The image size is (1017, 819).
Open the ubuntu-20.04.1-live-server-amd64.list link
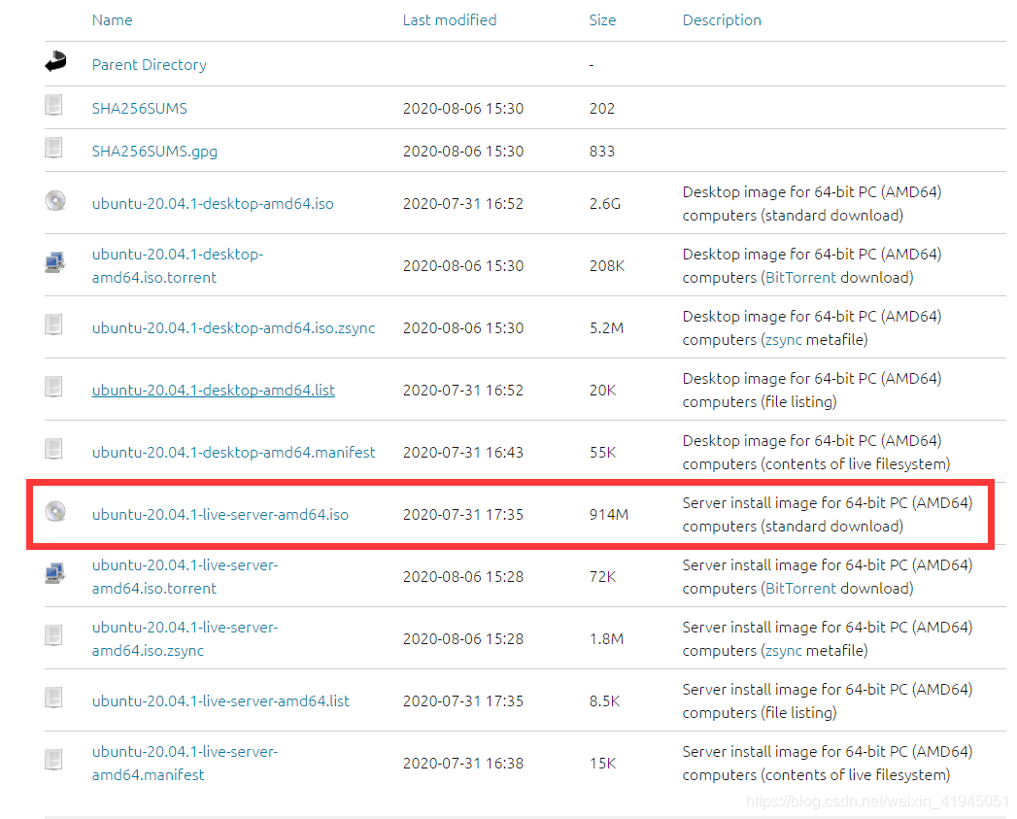pyautogui.click(x=220, y=700)
